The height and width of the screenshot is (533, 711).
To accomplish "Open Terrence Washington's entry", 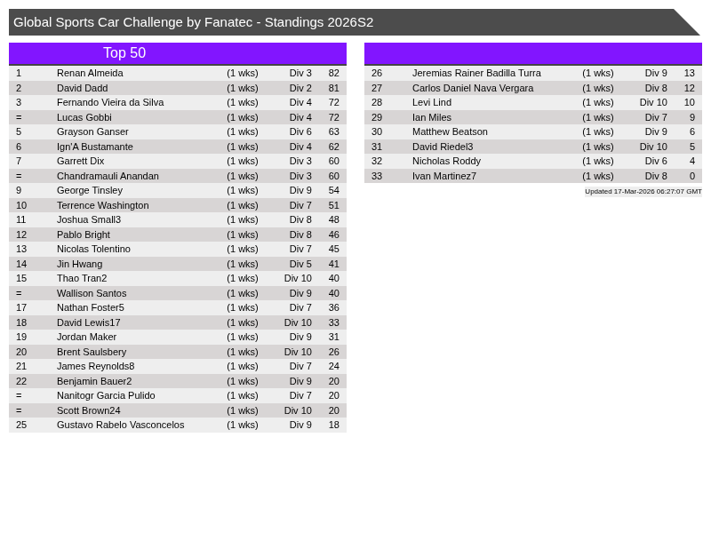I will (103, 205).
